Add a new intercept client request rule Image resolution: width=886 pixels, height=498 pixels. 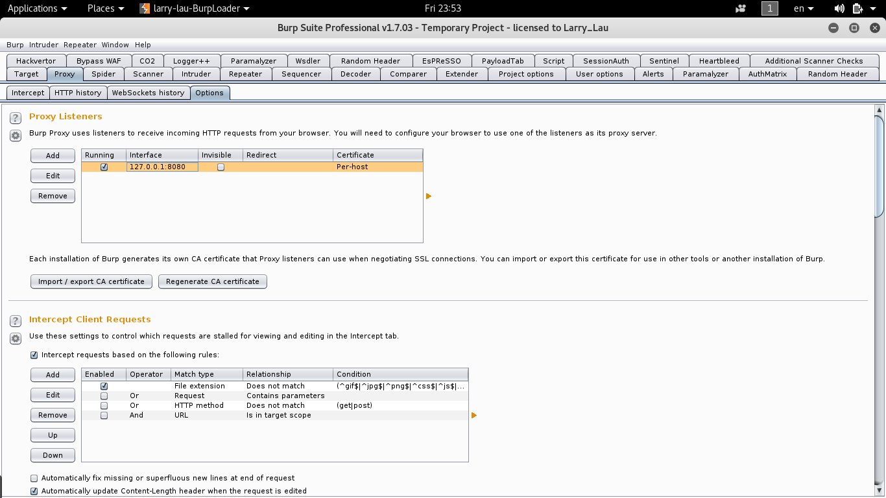click(x=53, y=375)
